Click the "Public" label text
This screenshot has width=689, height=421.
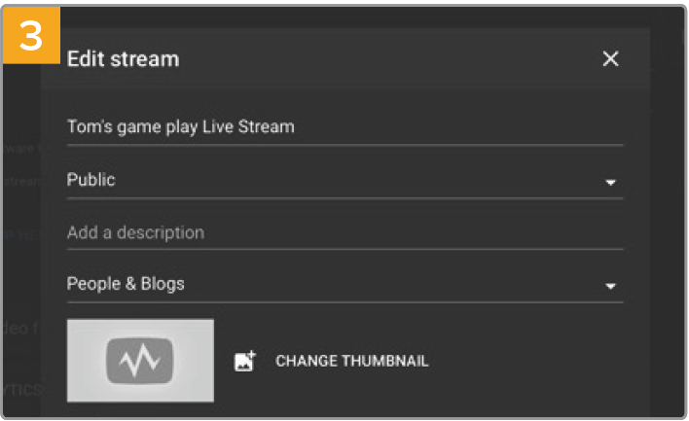(x=91, y=180)
